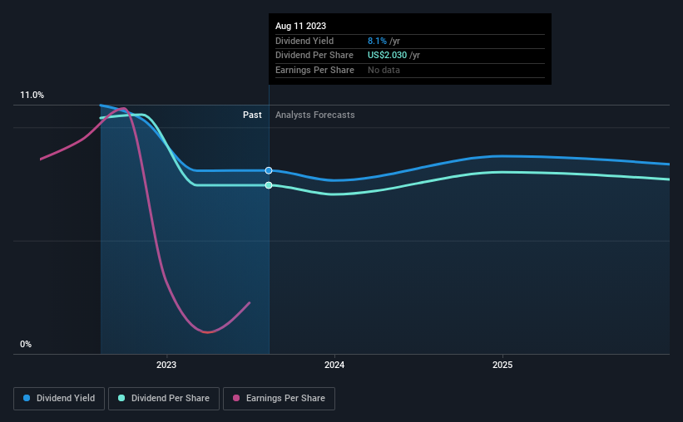Screen dimensions: 683x422
Task: Click the 2025 x-axis label
Action: pos(502,365)
